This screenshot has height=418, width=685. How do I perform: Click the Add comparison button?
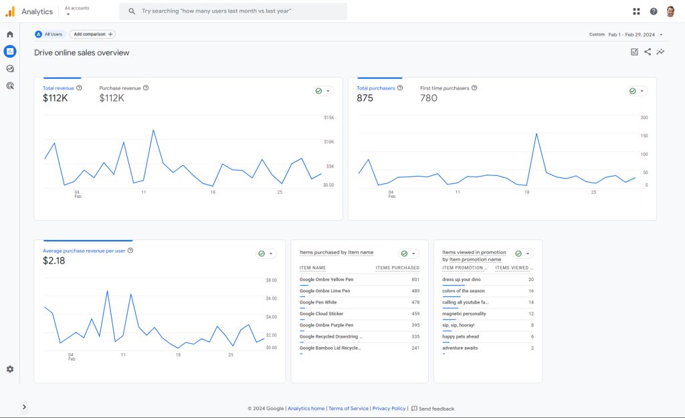point(92,34)
